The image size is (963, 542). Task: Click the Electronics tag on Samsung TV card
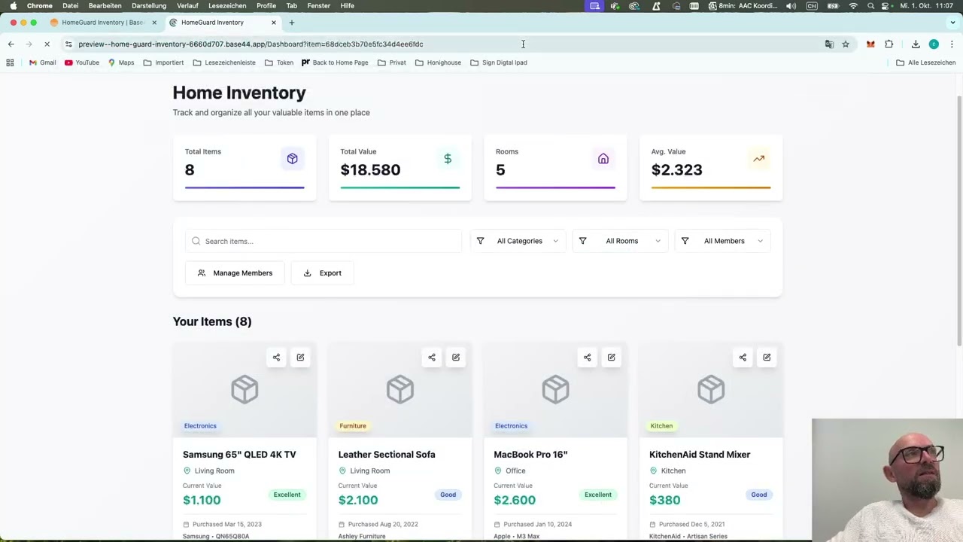[200, 426]
